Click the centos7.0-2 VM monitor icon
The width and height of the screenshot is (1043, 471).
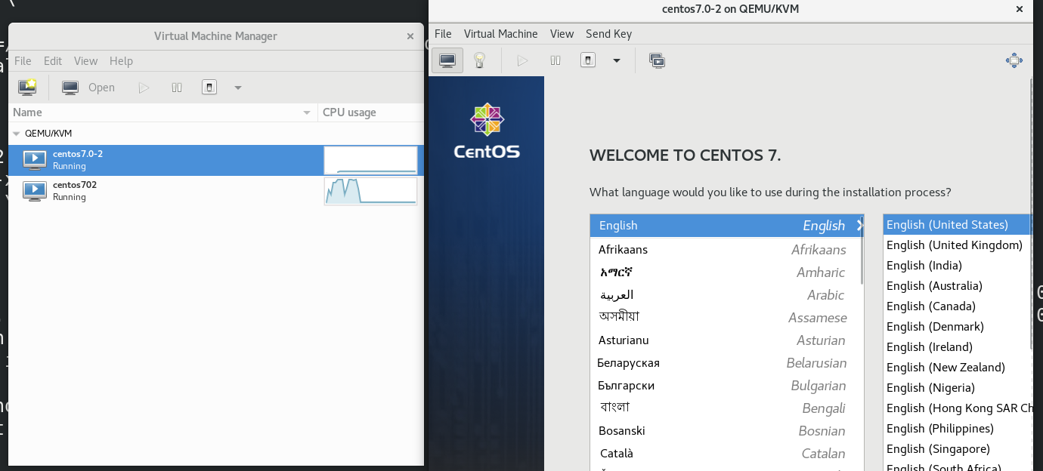(35, 160)
